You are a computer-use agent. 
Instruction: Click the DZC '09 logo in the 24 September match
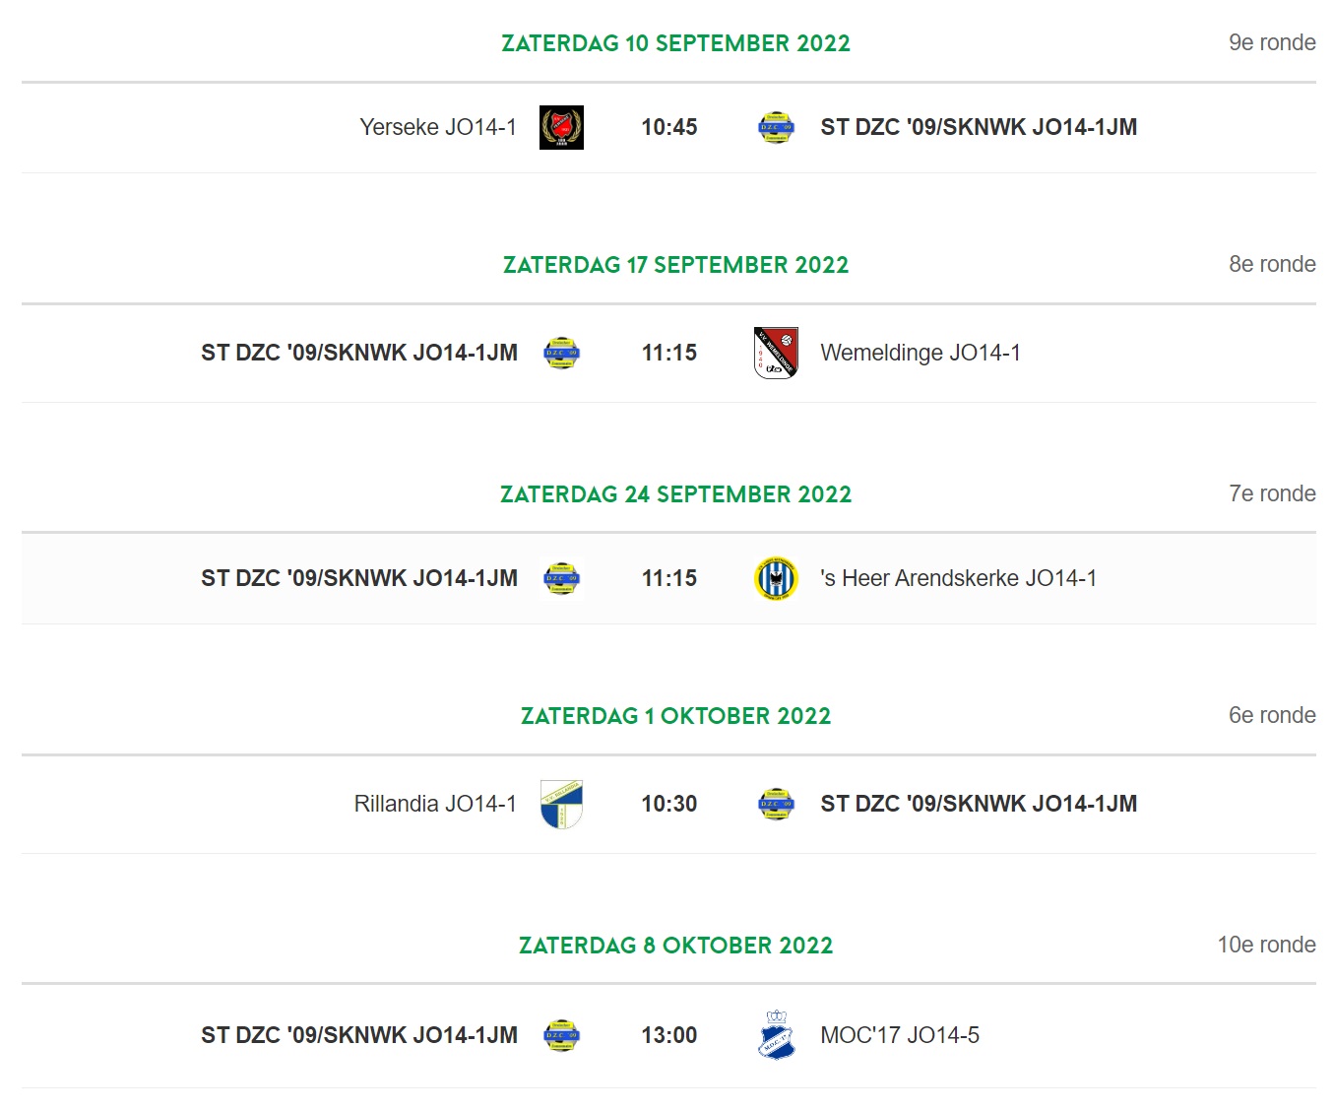coord(561,578)
